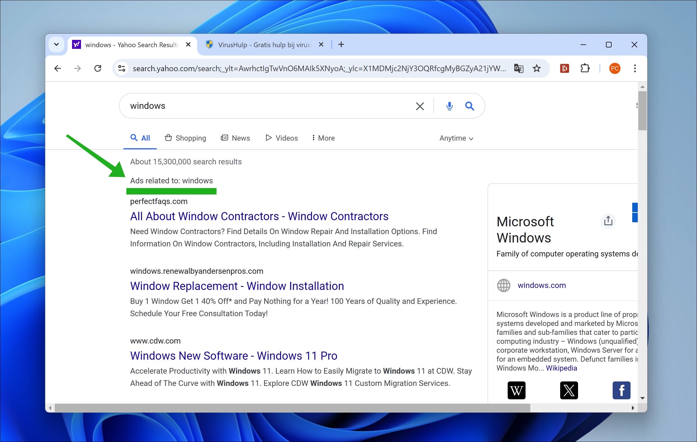Click in the windows search input field
The image size is (697, 442).
click(269, 106)
